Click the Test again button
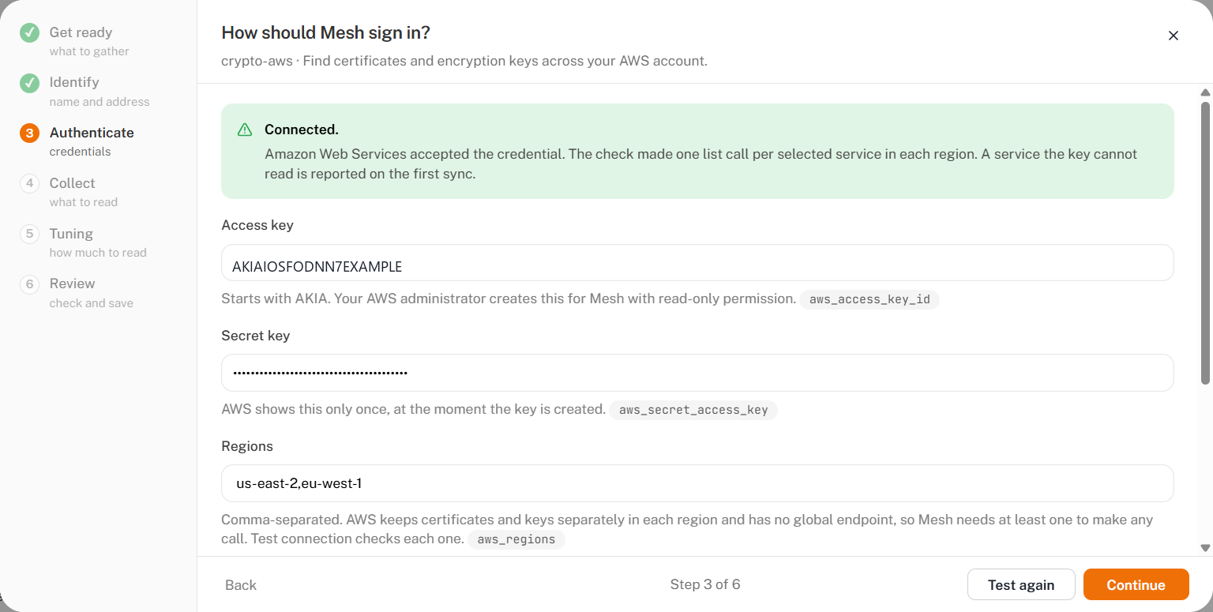 [1021, 585]
